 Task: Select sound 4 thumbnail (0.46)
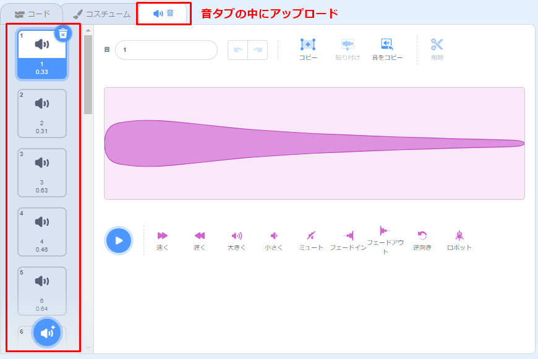[42, 232]
